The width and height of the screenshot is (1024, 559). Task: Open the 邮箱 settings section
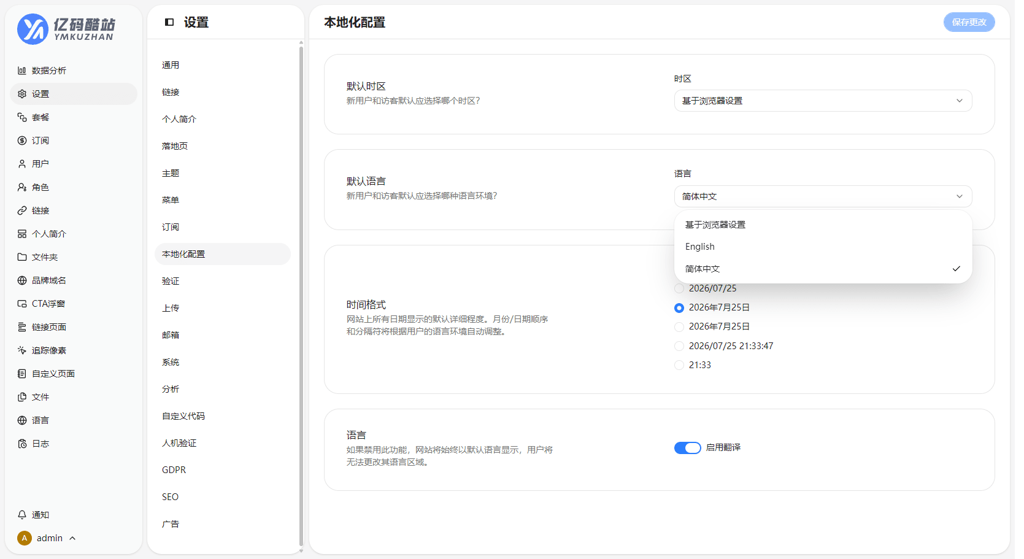[223, 335]
